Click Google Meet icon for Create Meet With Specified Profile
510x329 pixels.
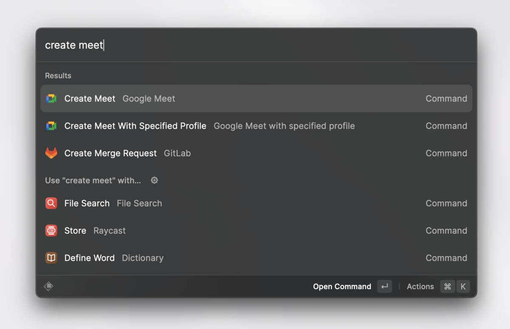pos(51,126)
